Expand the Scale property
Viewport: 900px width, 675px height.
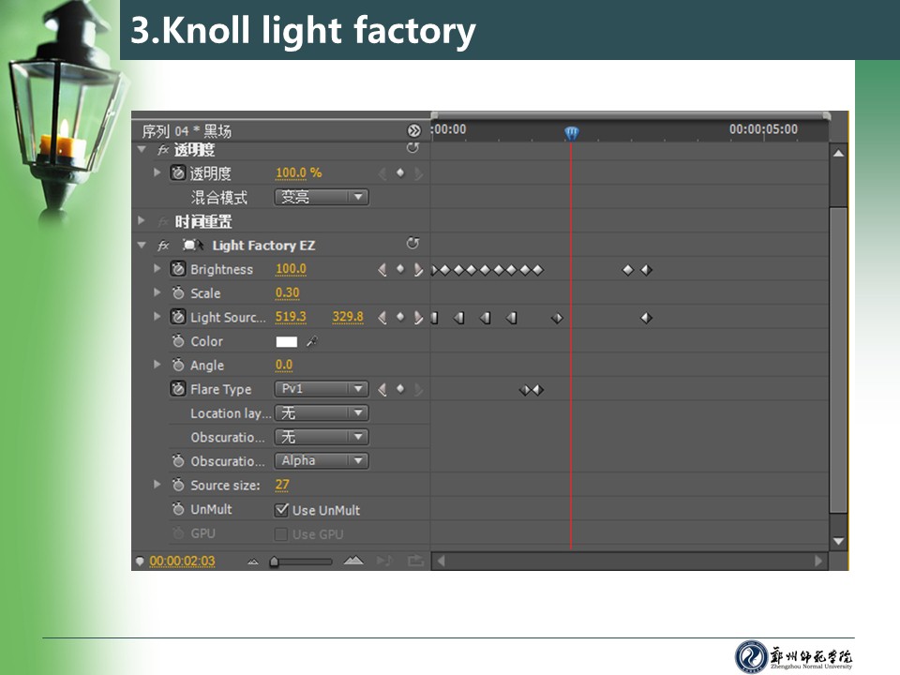(157, 292)
